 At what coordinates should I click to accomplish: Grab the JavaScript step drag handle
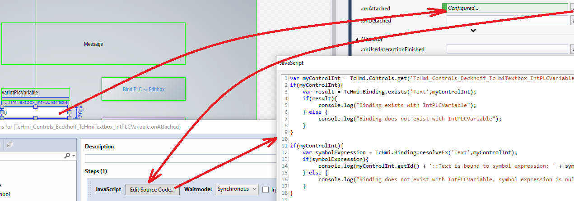89,189
